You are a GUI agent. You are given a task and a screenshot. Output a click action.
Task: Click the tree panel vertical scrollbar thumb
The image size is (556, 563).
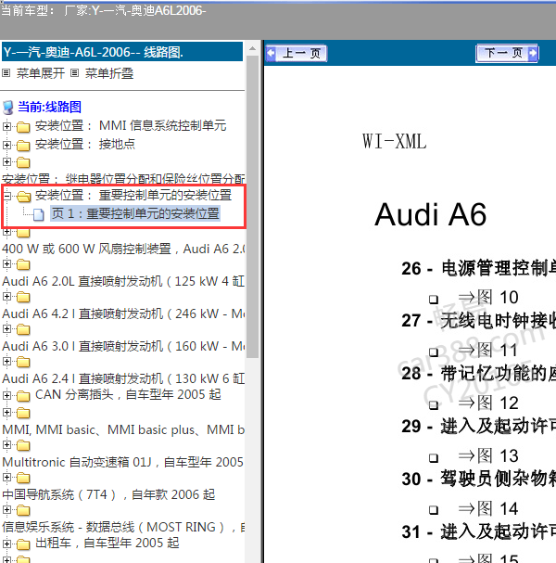pyautogui.click(x=253, y=207)
